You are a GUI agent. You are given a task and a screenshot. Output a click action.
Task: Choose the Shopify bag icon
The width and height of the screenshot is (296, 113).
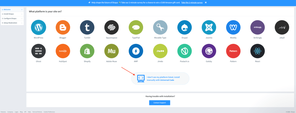point(87,51)
